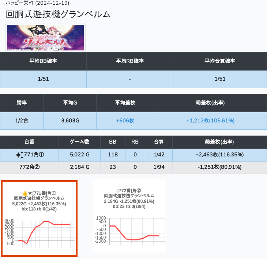Open the 772番 角② graph card
267x258 pixels.
(129, 216)
